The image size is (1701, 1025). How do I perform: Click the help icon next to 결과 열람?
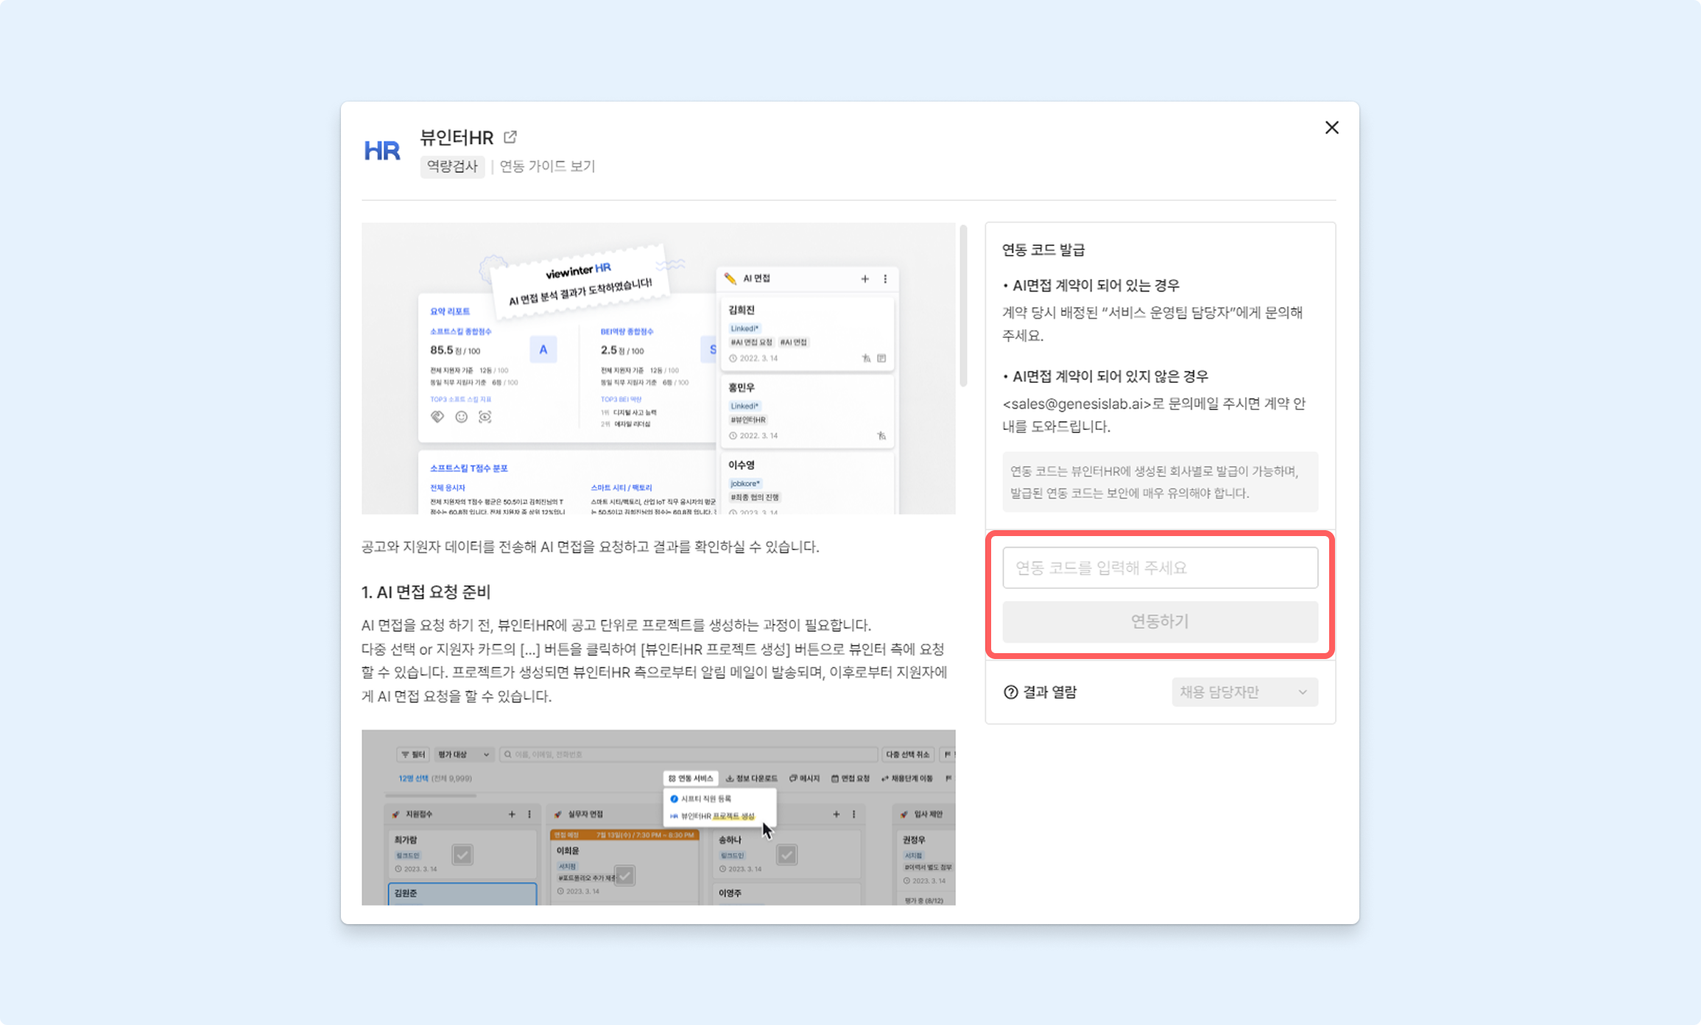[1010, 692]
